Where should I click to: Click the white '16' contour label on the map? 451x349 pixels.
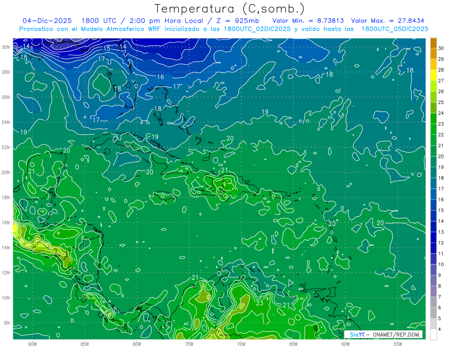(160, 77)
